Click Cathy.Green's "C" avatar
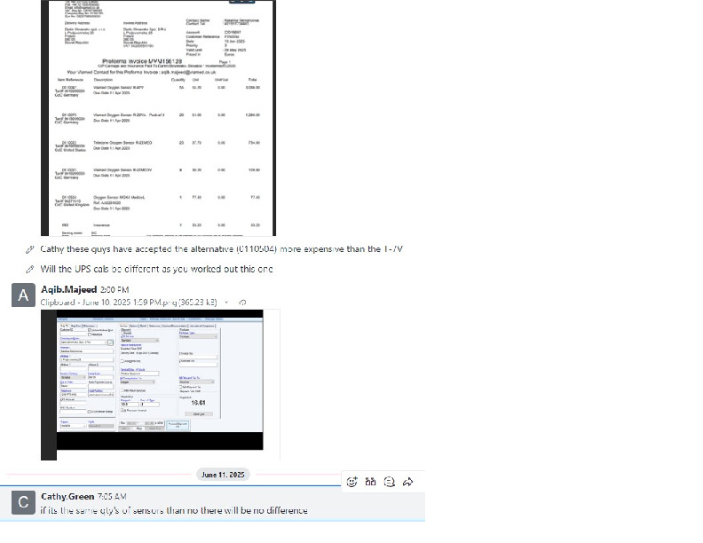 coord(25,502)
